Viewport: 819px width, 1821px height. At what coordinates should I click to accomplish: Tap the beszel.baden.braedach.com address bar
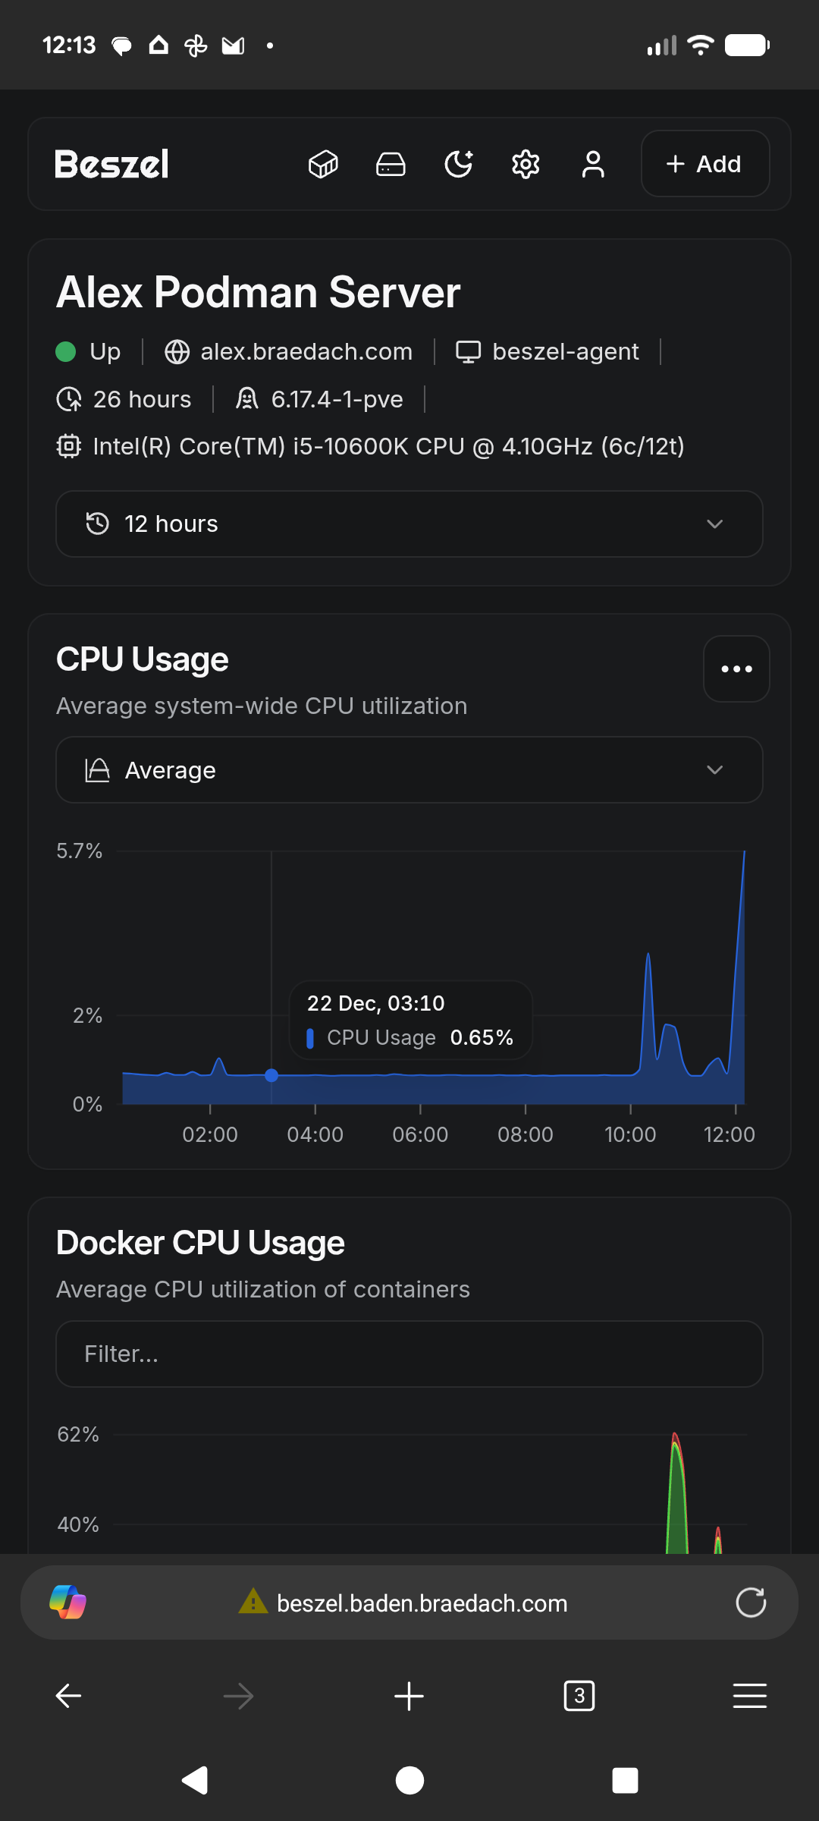tap(422, 1603)
